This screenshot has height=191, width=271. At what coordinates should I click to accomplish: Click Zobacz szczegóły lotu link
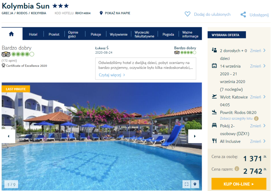click(236, 118)
